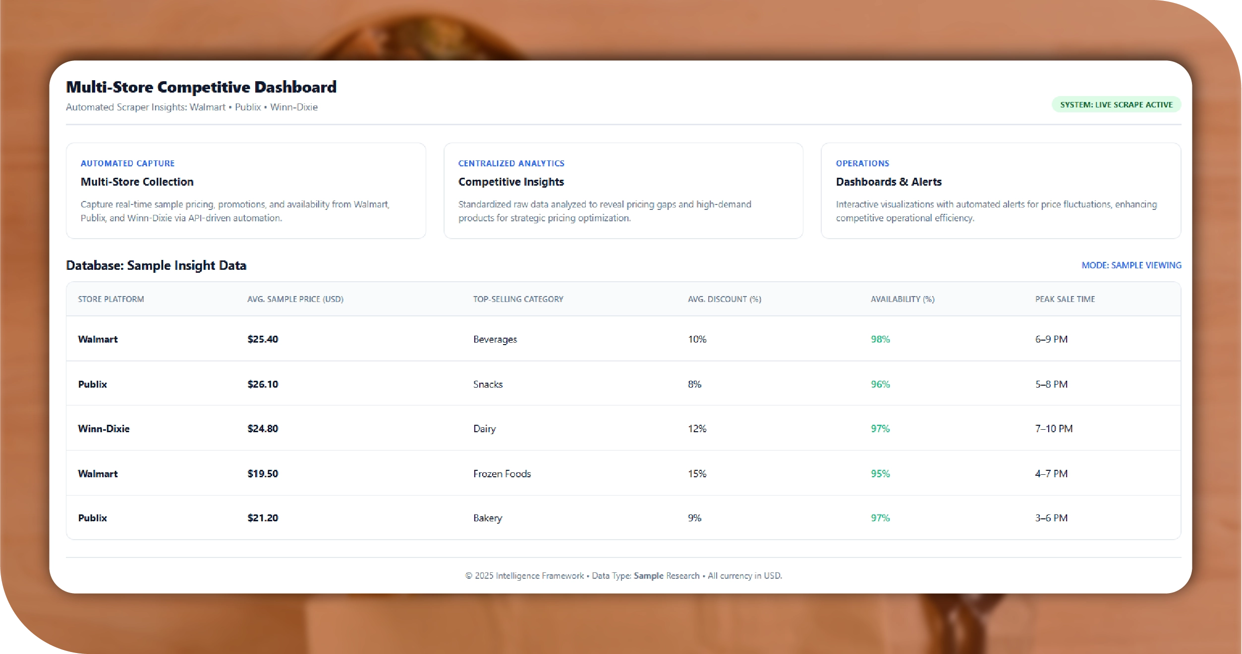Select the Publix Bakery row
Viewport: 1242px width, 654px height.
(623, 518)
